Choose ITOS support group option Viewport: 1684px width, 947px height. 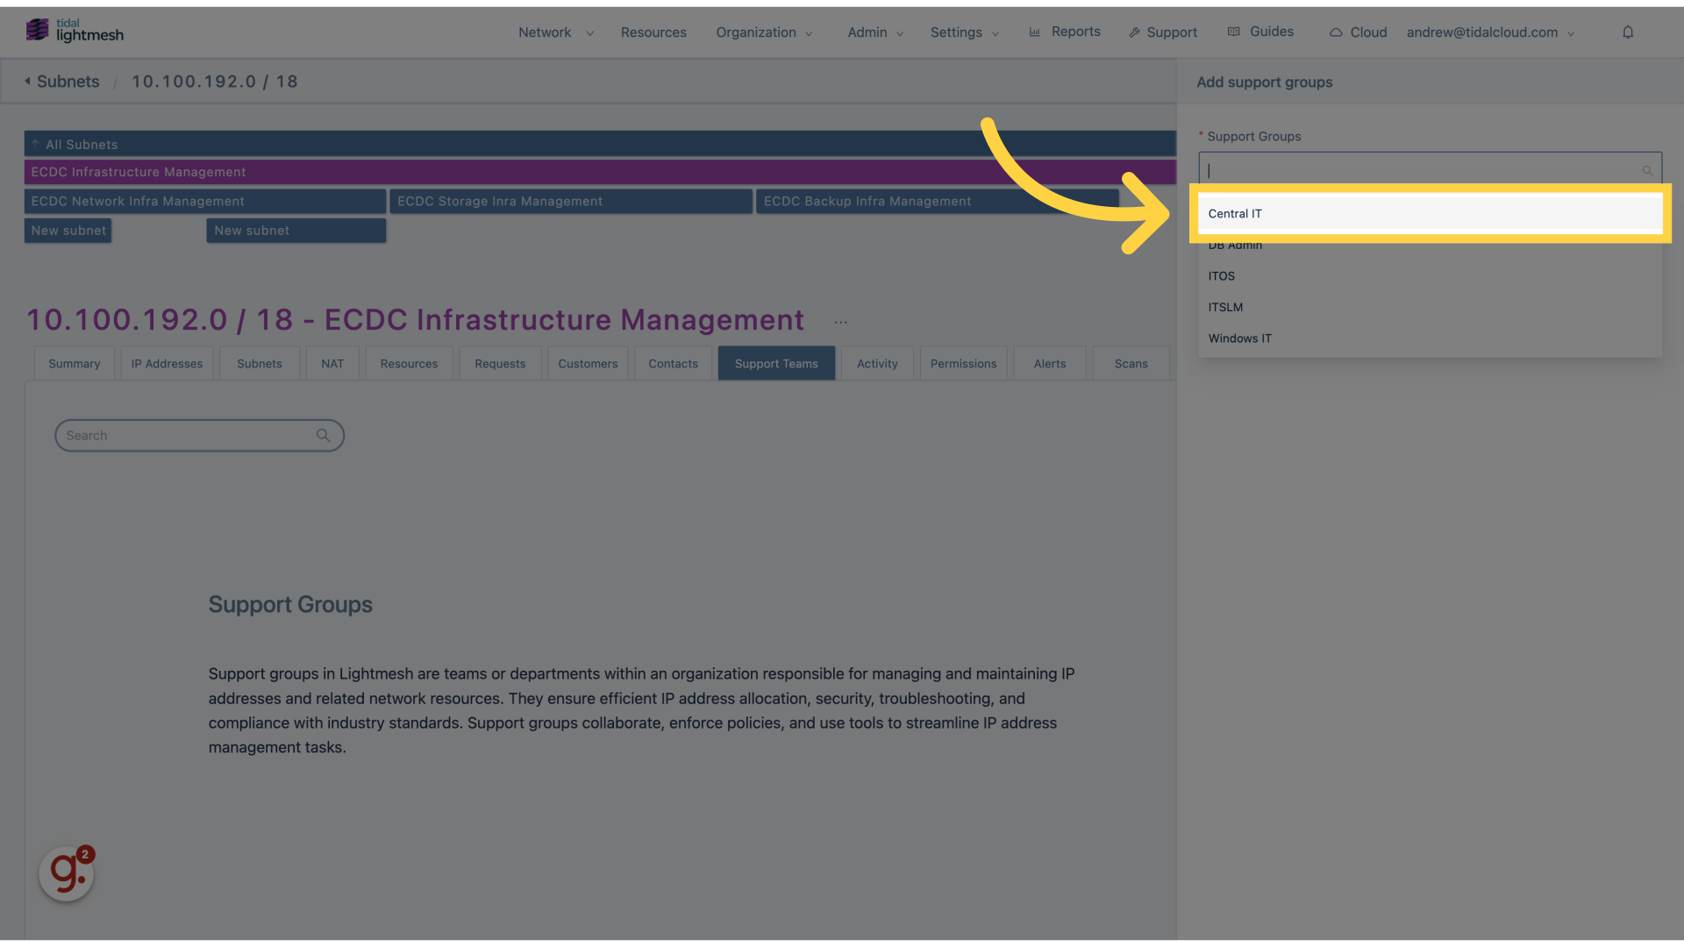(1431, 276)
